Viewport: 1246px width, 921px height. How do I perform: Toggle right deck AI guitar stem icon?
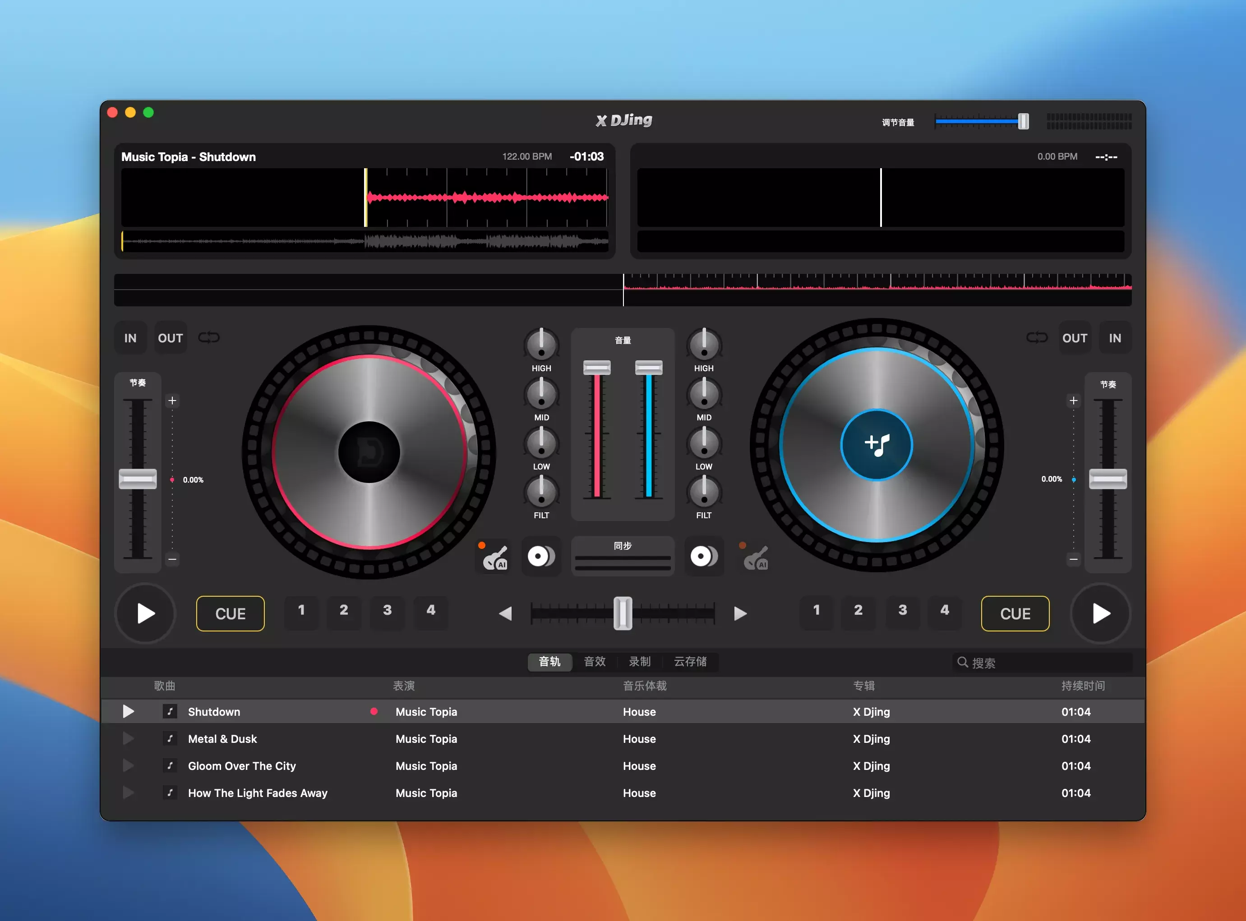click(x=756, y=557)
